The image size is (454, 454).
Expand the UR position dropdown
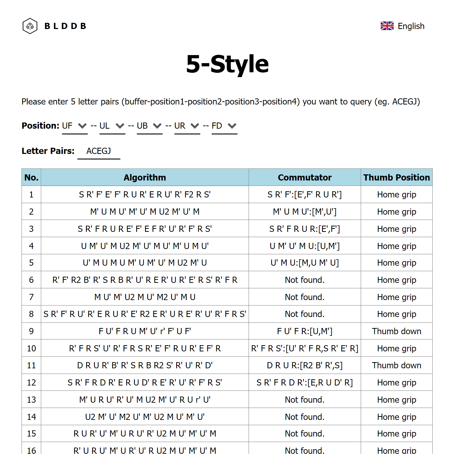pos(187,126)
